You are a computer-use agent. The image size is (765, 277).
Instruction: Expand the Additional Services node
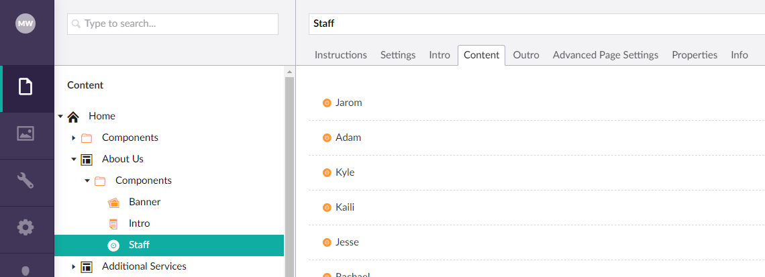pos(74,267)
